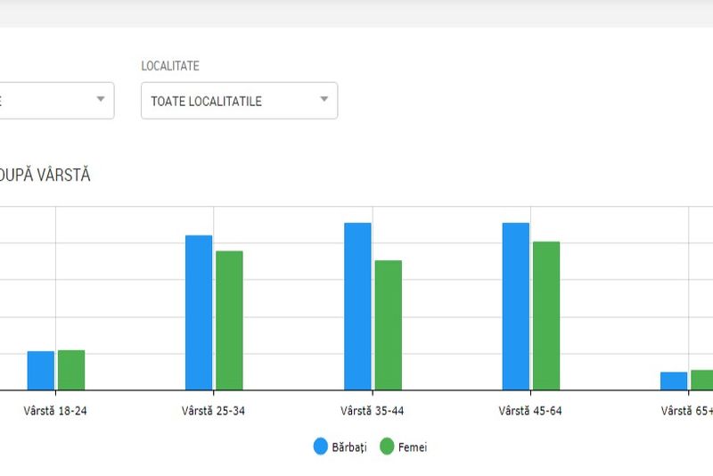Open the TOATE LOCALITATILE dropdown

pyautogui.click(x=239, y=101)
